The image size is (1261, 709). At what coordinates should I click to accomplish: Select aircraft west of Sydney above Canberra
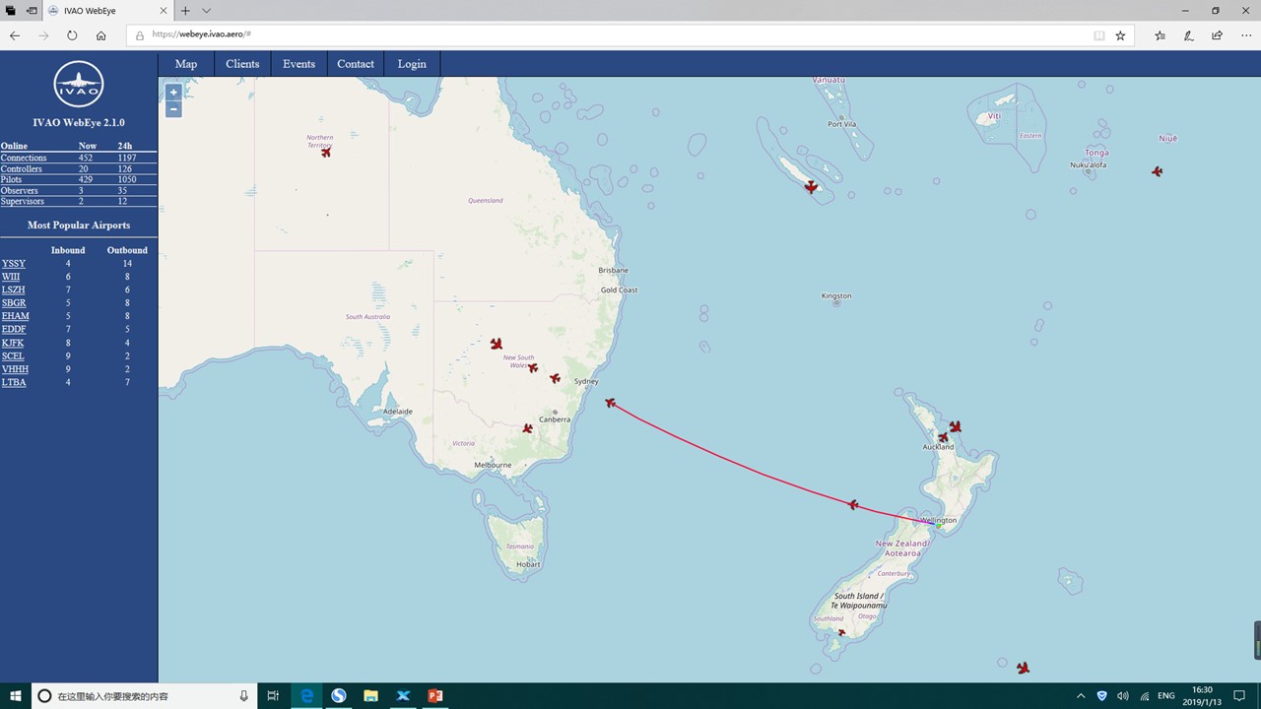click(555, 378)
